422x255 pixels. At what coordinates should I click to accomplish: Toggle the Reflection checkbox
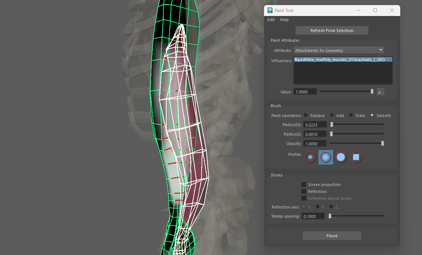304,191
